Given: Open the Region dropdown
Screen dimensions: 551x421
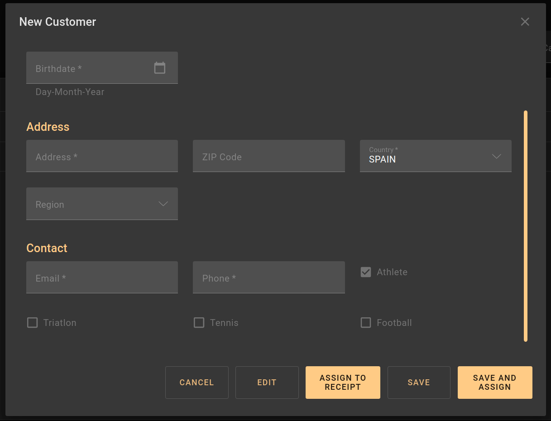Looking at the screenshot, I should [x=102, y=204].
